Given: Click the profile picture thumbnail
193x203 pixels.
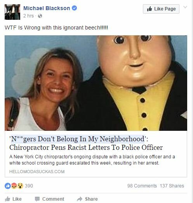Looking at the screenshot, I should [12, 12].
